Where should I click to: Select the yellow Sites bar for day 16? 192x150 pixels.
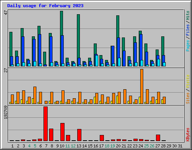pos(94,100)
